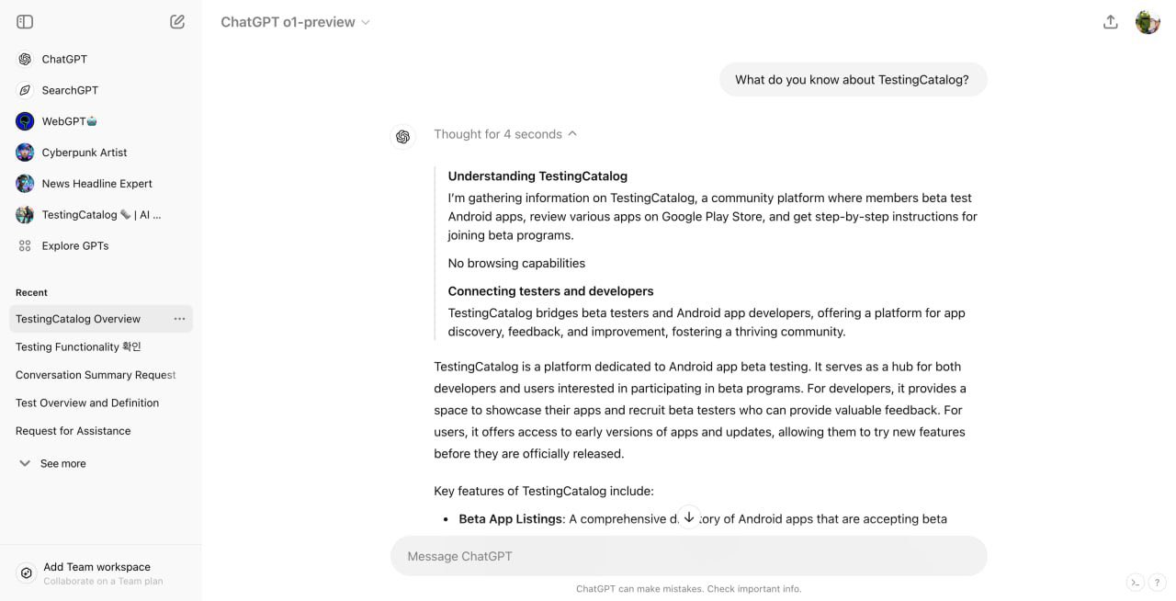Collapse the sidebar with the panel icon

point(25,22)
